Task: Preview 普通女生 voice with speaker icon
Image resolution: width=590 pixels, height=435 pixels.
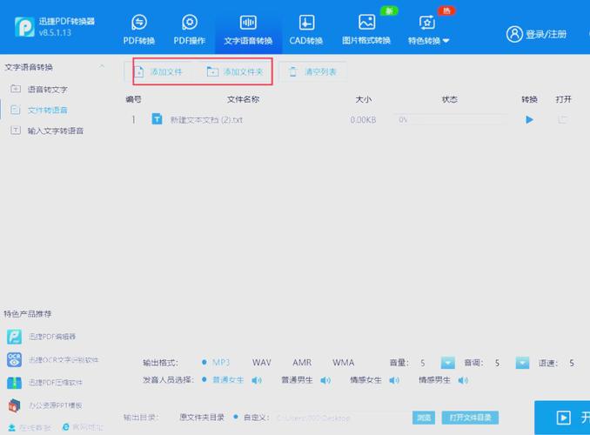Action: [257, 380]
